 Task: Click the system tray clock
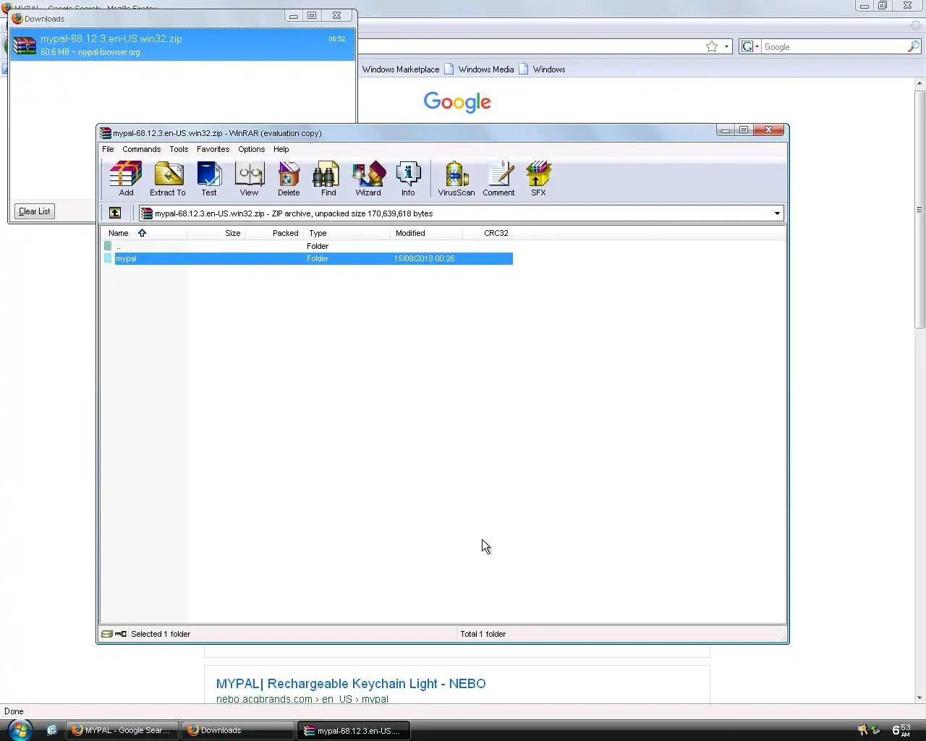(901, 730)
